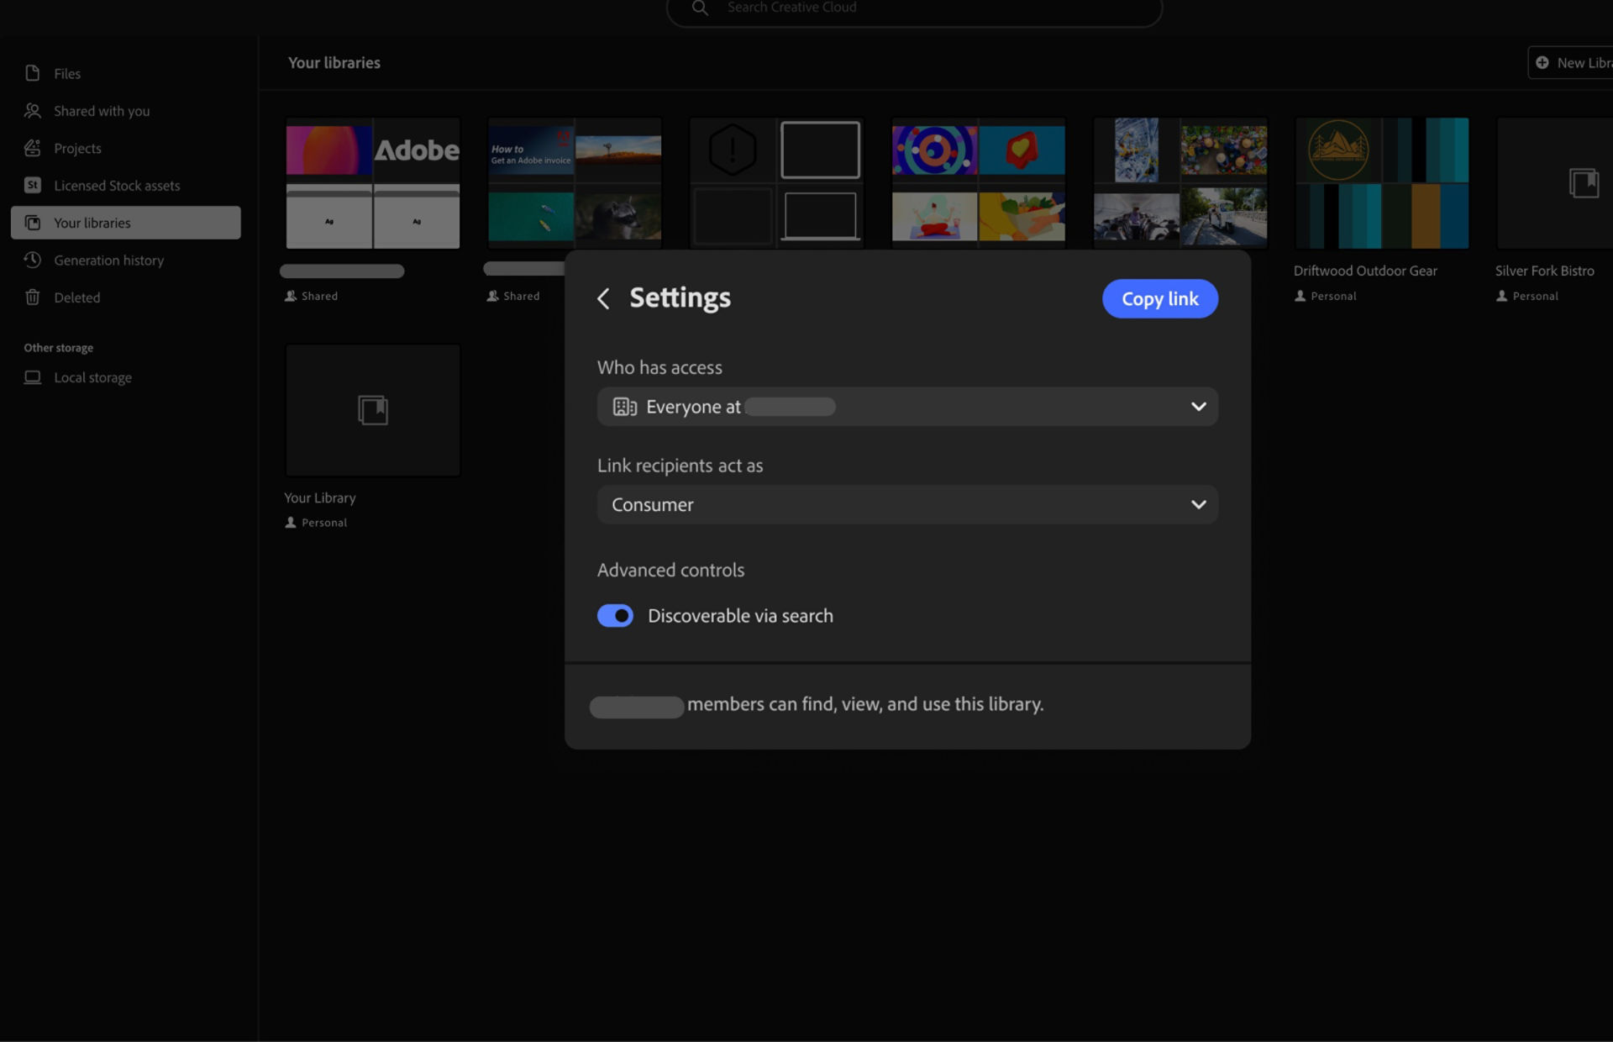Open Local storage under Other storage
Screen dimensions: 1613x1042
(x=126, y=377)
